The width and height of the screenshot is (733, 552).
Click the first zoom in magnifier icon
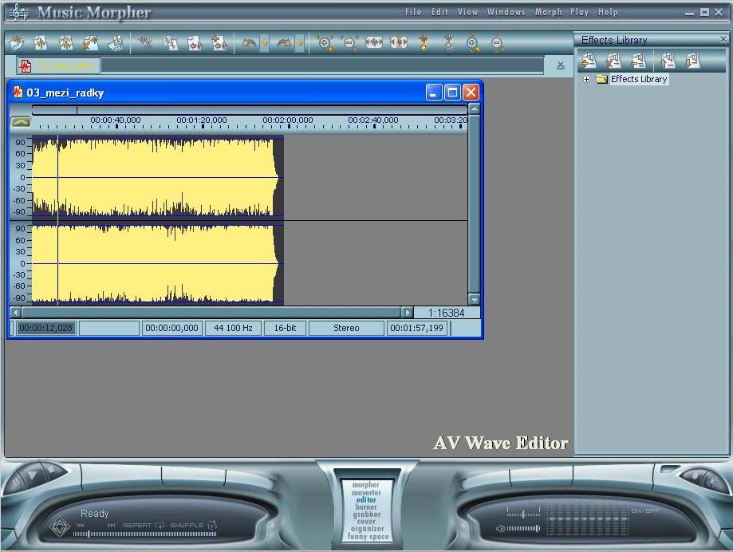coord(325,43)
